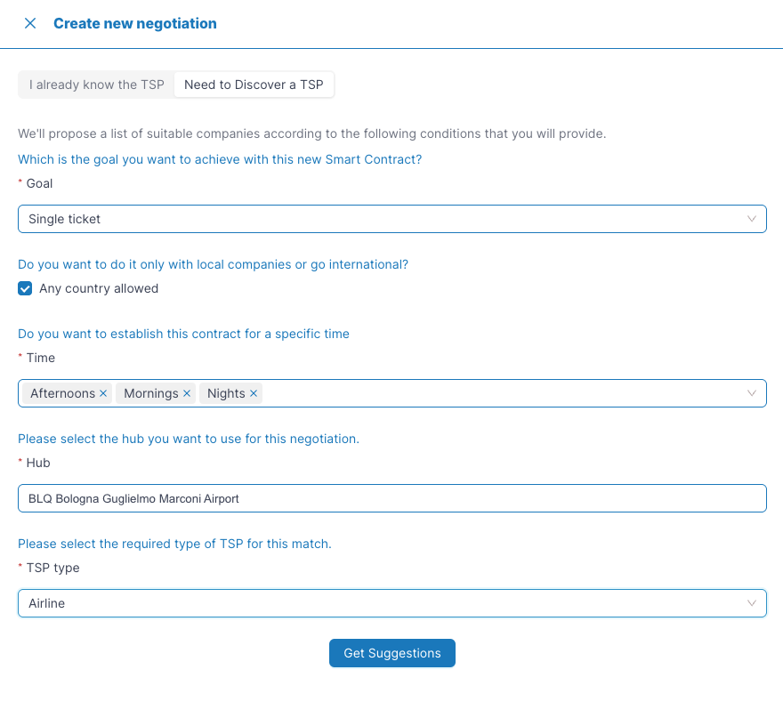Switch to I already know the TSP

[96, 85]
